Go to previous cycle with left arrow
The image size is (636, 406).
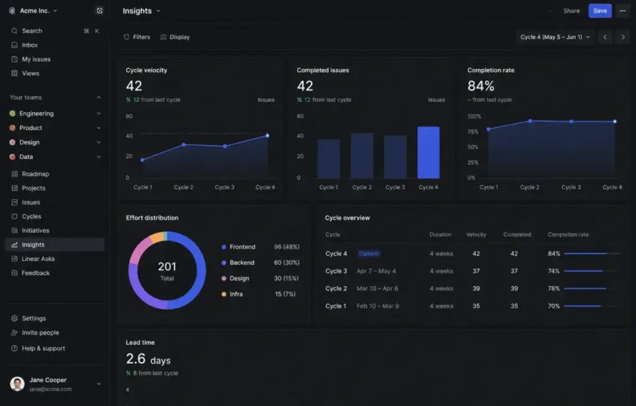pos(605,37)
